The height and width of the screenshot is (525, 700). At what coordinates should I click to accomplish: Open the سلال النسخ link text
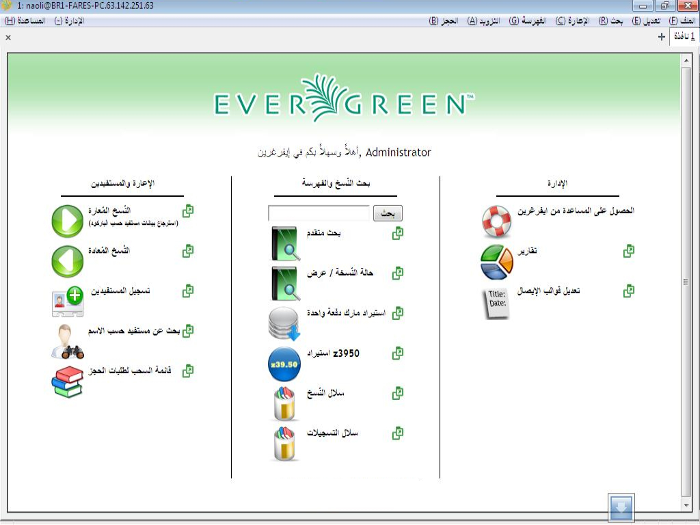tap(325, 393)
